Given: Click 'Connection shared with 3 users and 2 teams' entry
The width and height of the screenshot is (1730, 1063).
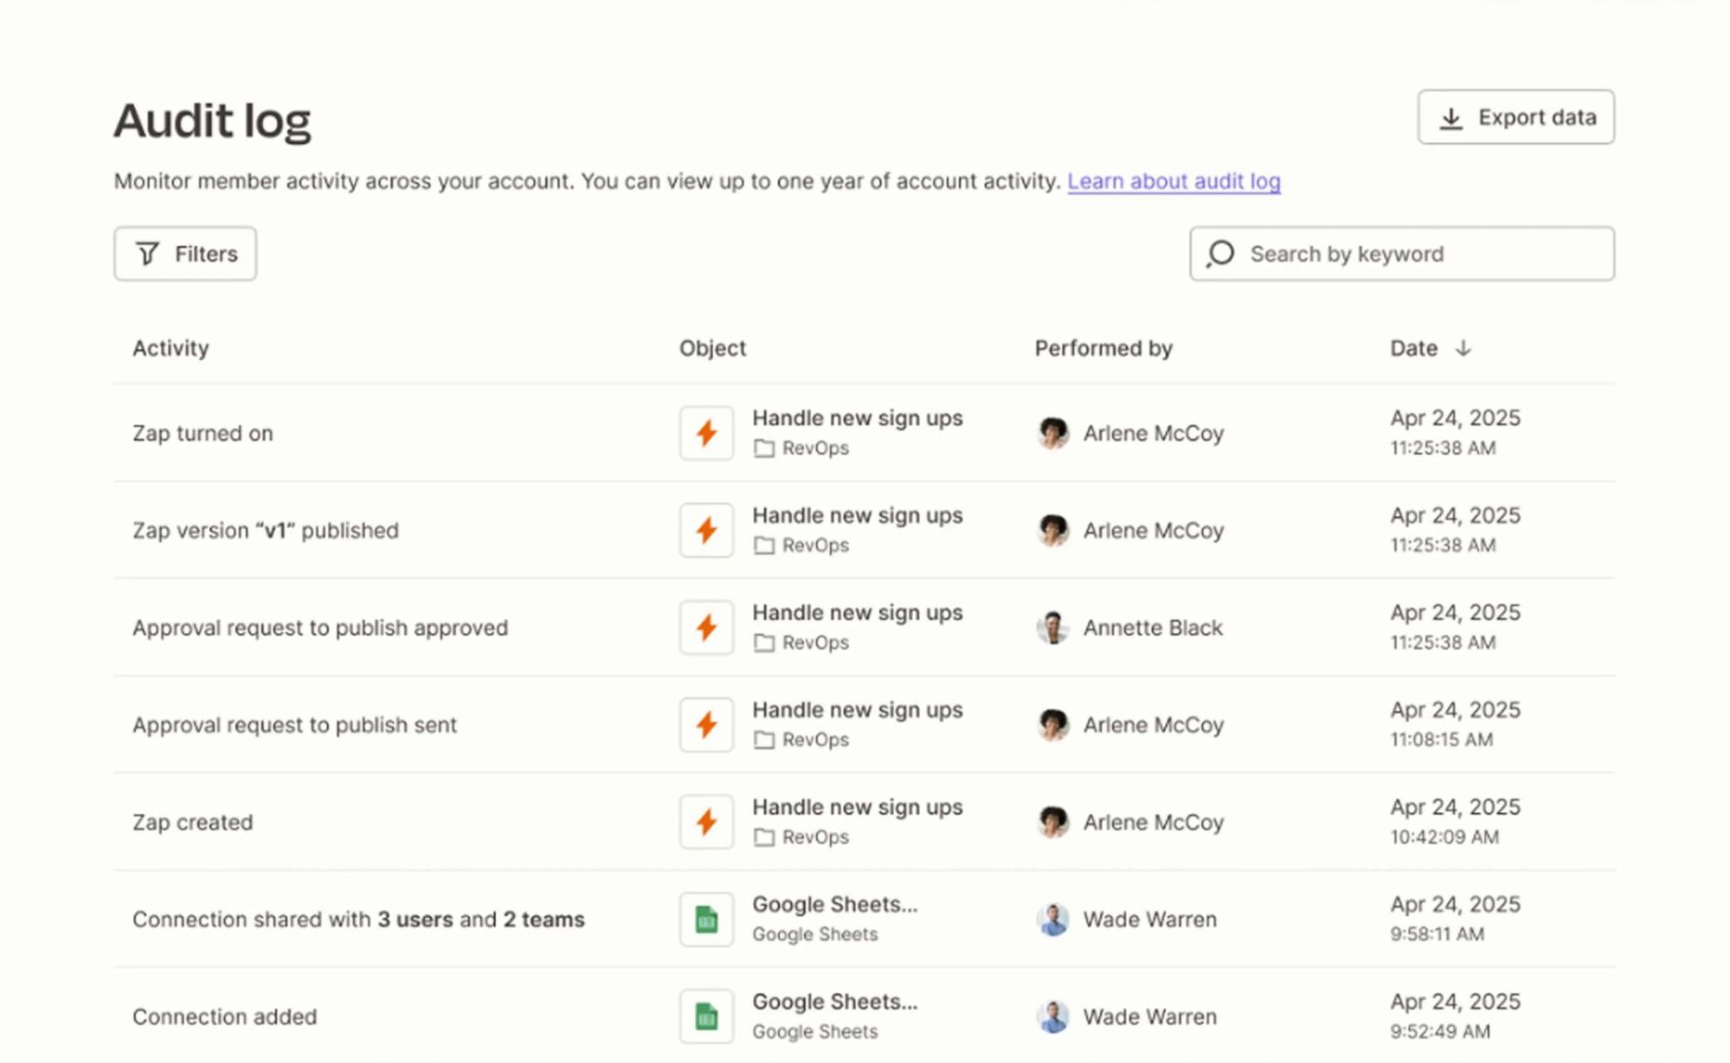Looking at the screenshot, I should point(358,918).
